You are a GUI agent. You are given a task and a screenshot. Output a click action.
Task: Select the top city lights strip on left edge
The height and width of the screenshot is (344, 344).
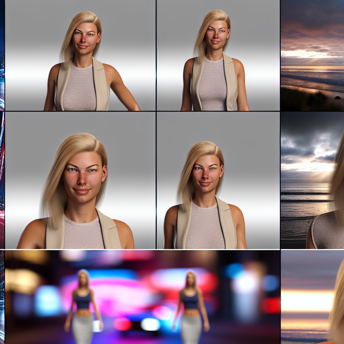(2, 55)
